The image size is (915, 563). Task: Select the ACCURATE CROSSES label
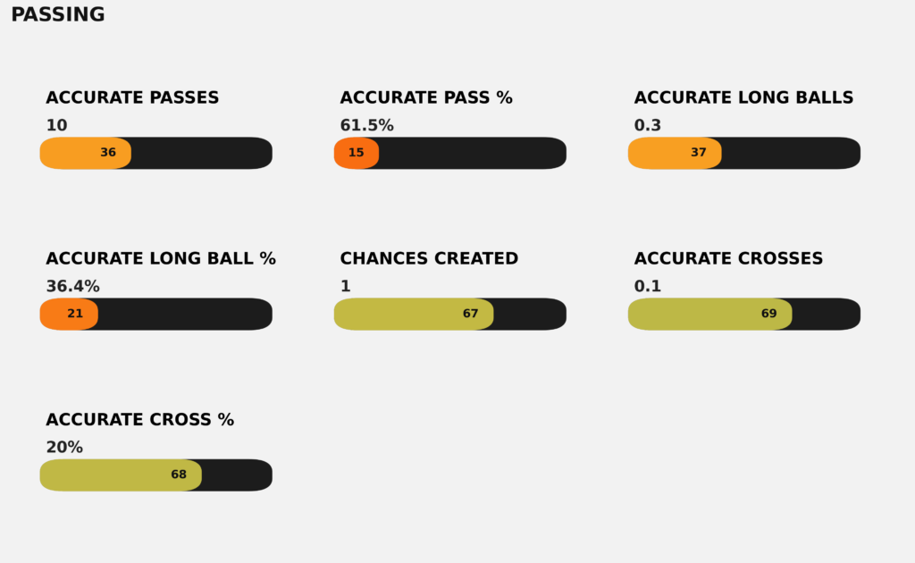click(728, 259)
